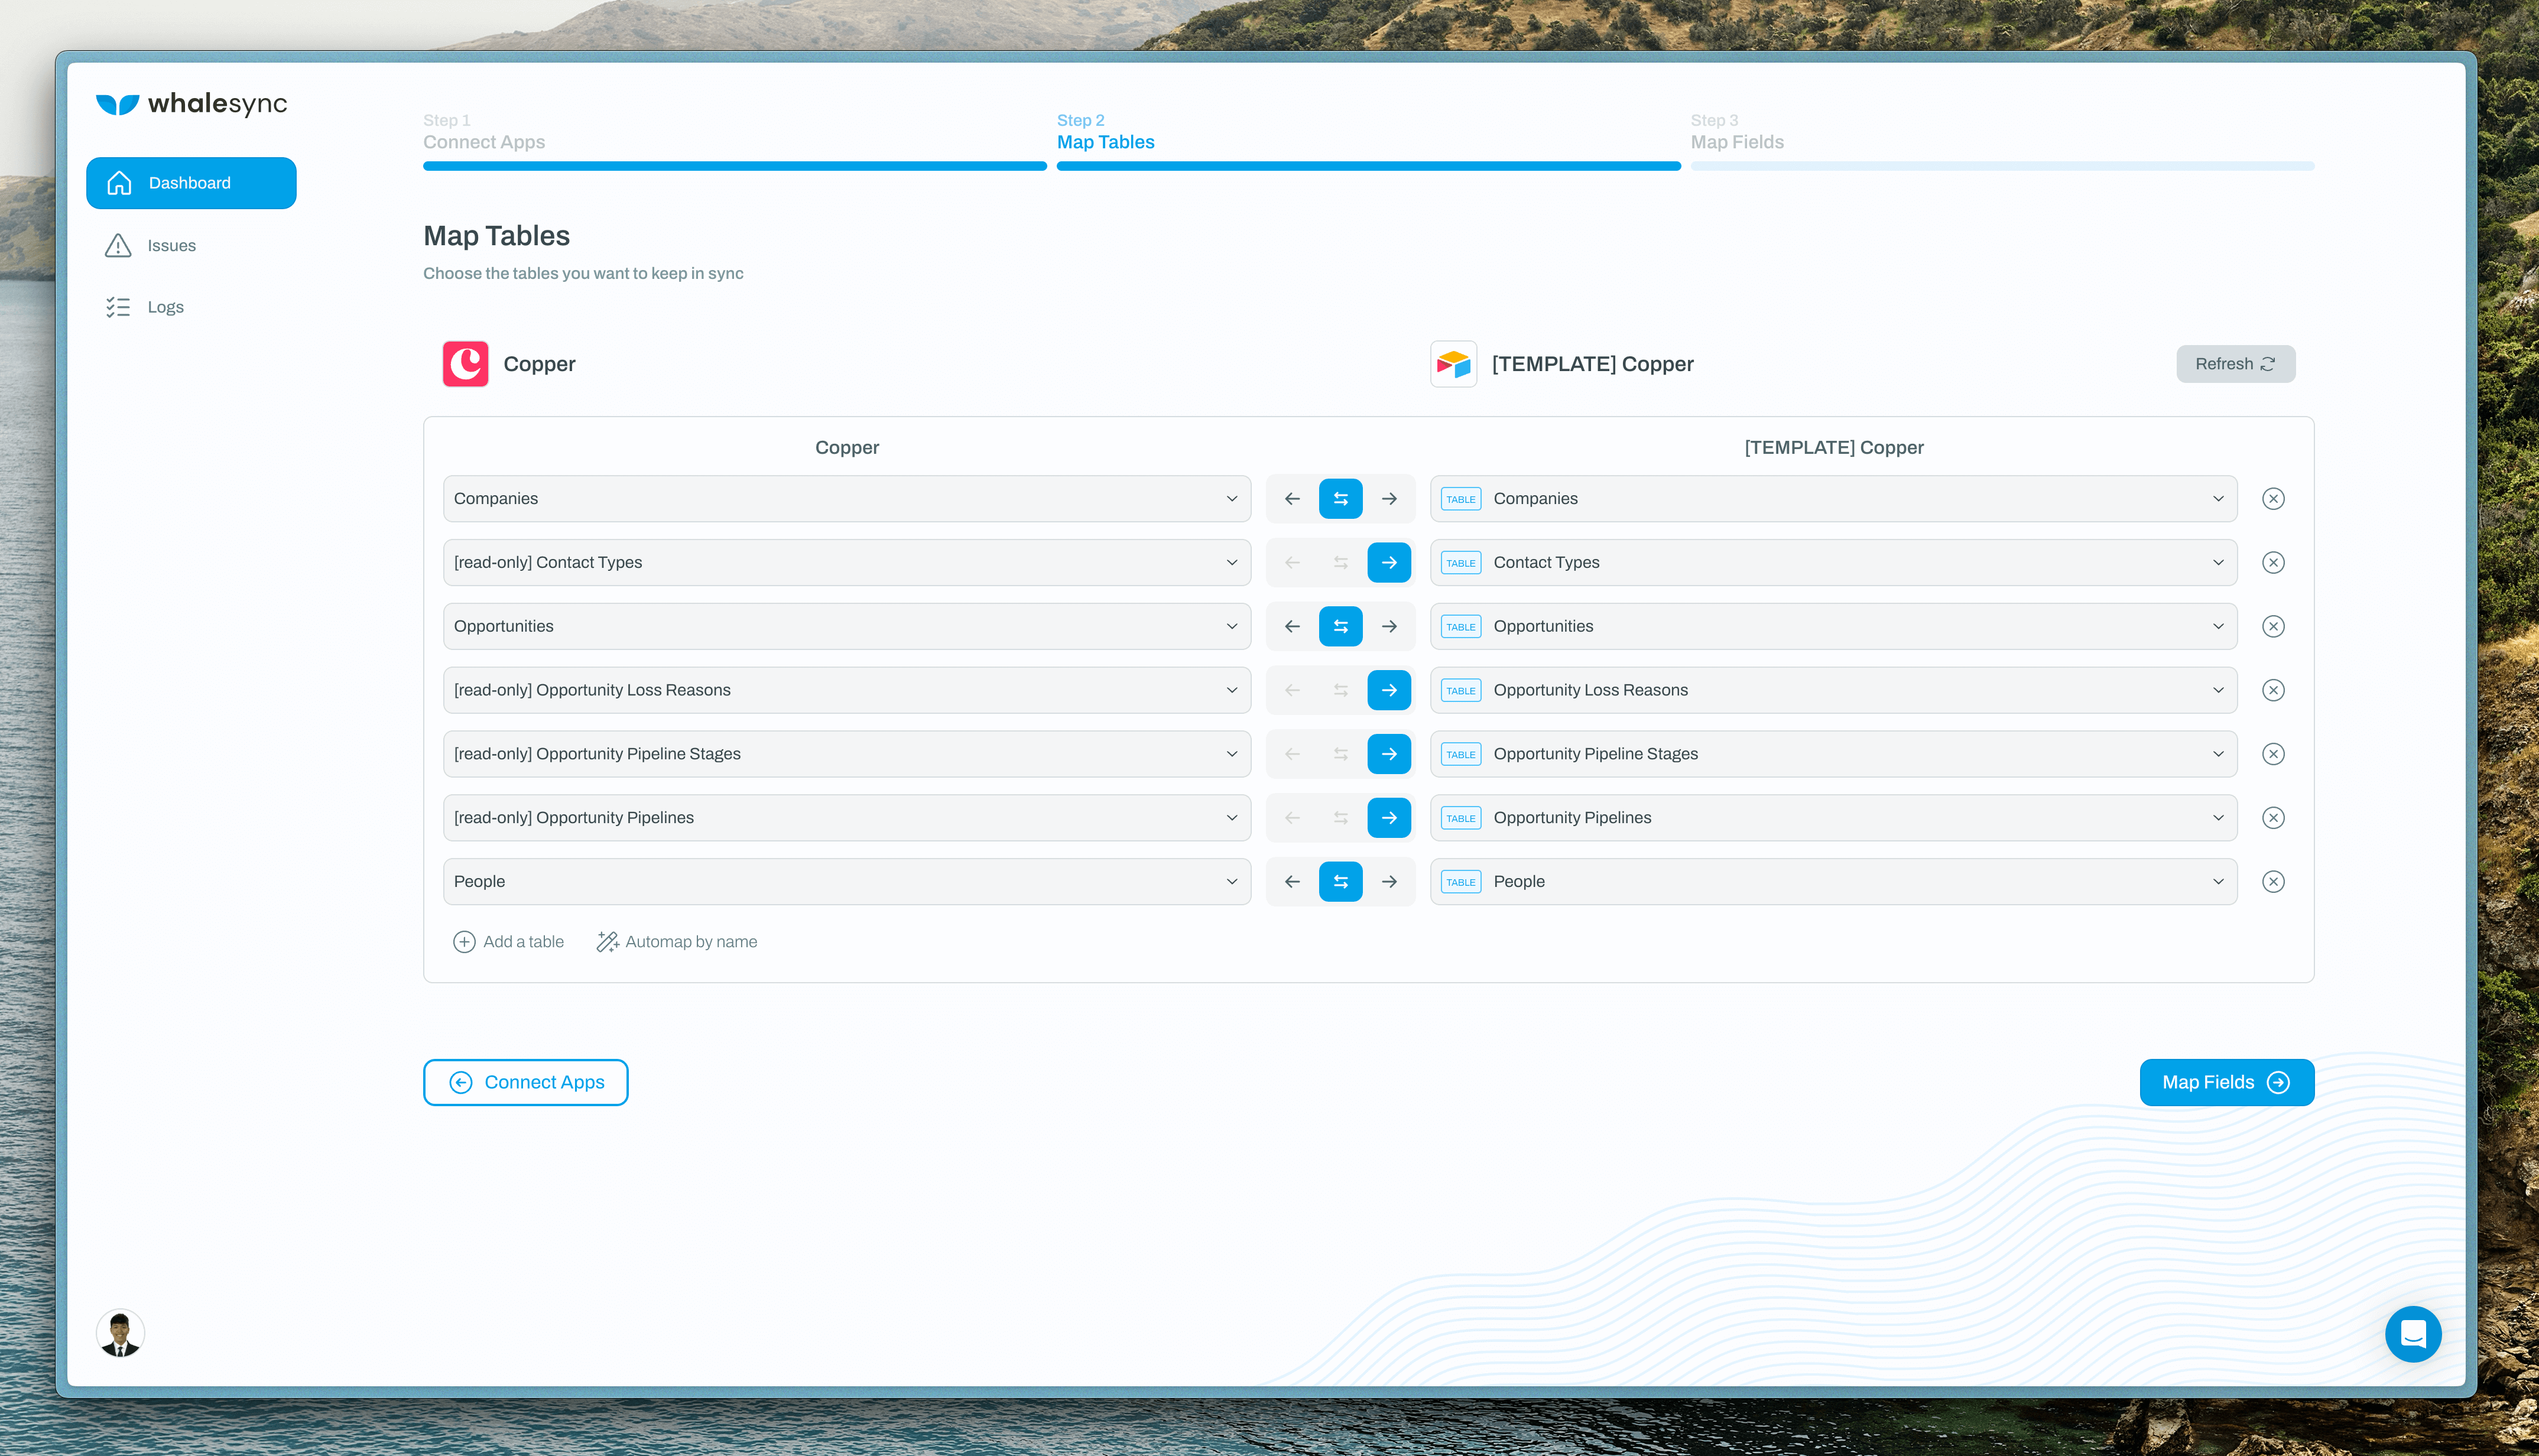Screen dimensions: 2539x1456
Task: Expand the Copper Companies dropdown
Action: [847, 498]
